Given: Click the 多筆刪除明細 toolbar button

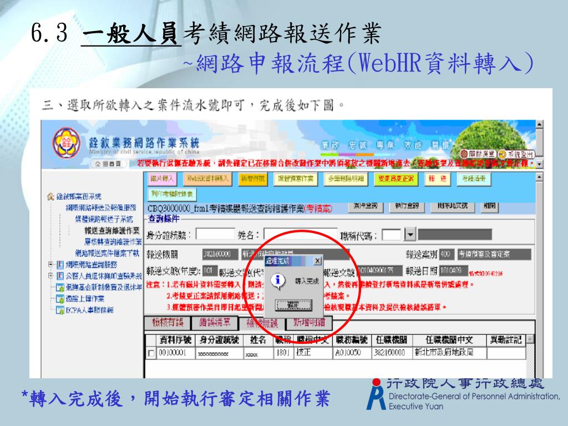Looking at the screenshot, I should click(346, 179).
